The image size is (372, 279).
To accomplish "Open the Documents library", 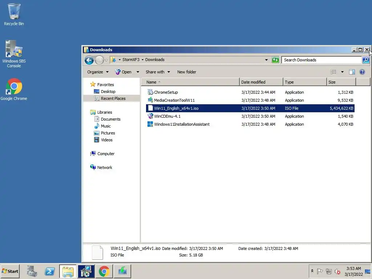I will [110, 119].
